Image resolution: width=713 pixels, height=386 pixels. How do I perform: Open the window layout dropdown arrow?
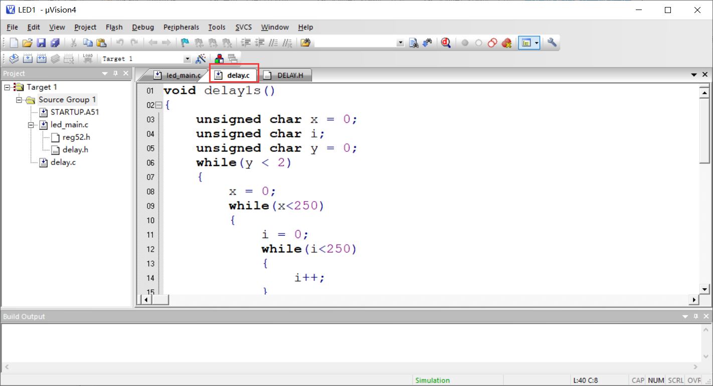click(x=537, y=43)
